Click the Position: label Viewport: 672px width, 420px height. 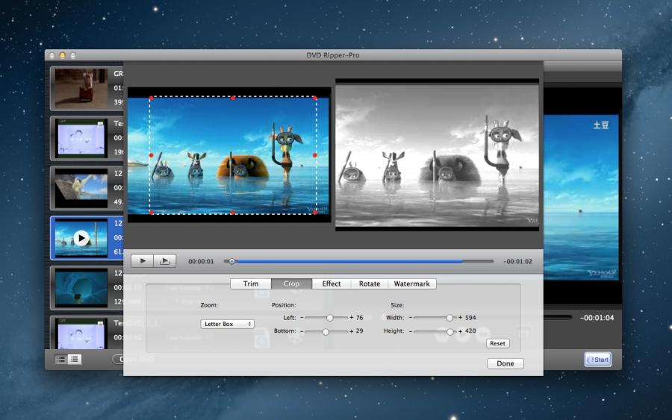(x=284, y=305)
